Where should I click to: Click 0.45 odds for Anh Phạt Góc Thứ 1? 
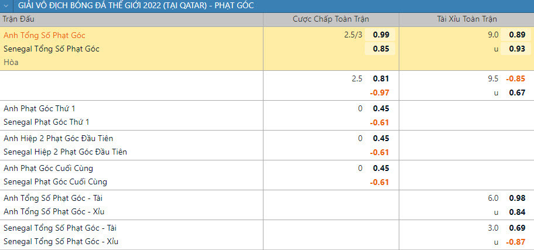coord(381,108)
